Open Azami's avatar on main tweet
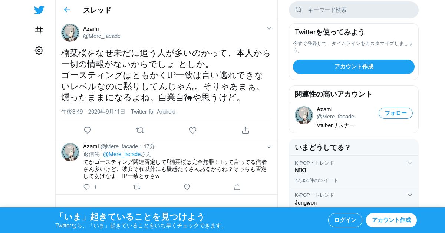Viewport: 445px width, 233px height. pos(70,33)
